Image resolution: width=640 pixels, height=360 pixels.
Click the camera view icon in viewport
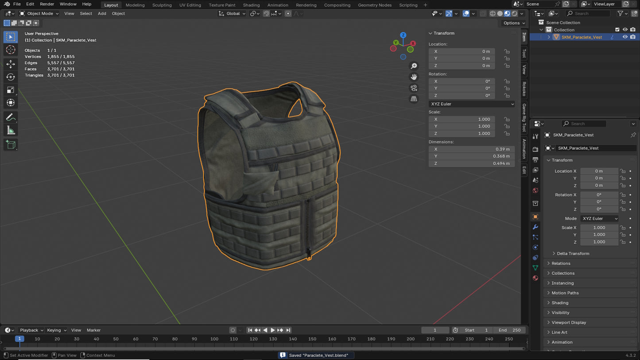tap(414, 88)
